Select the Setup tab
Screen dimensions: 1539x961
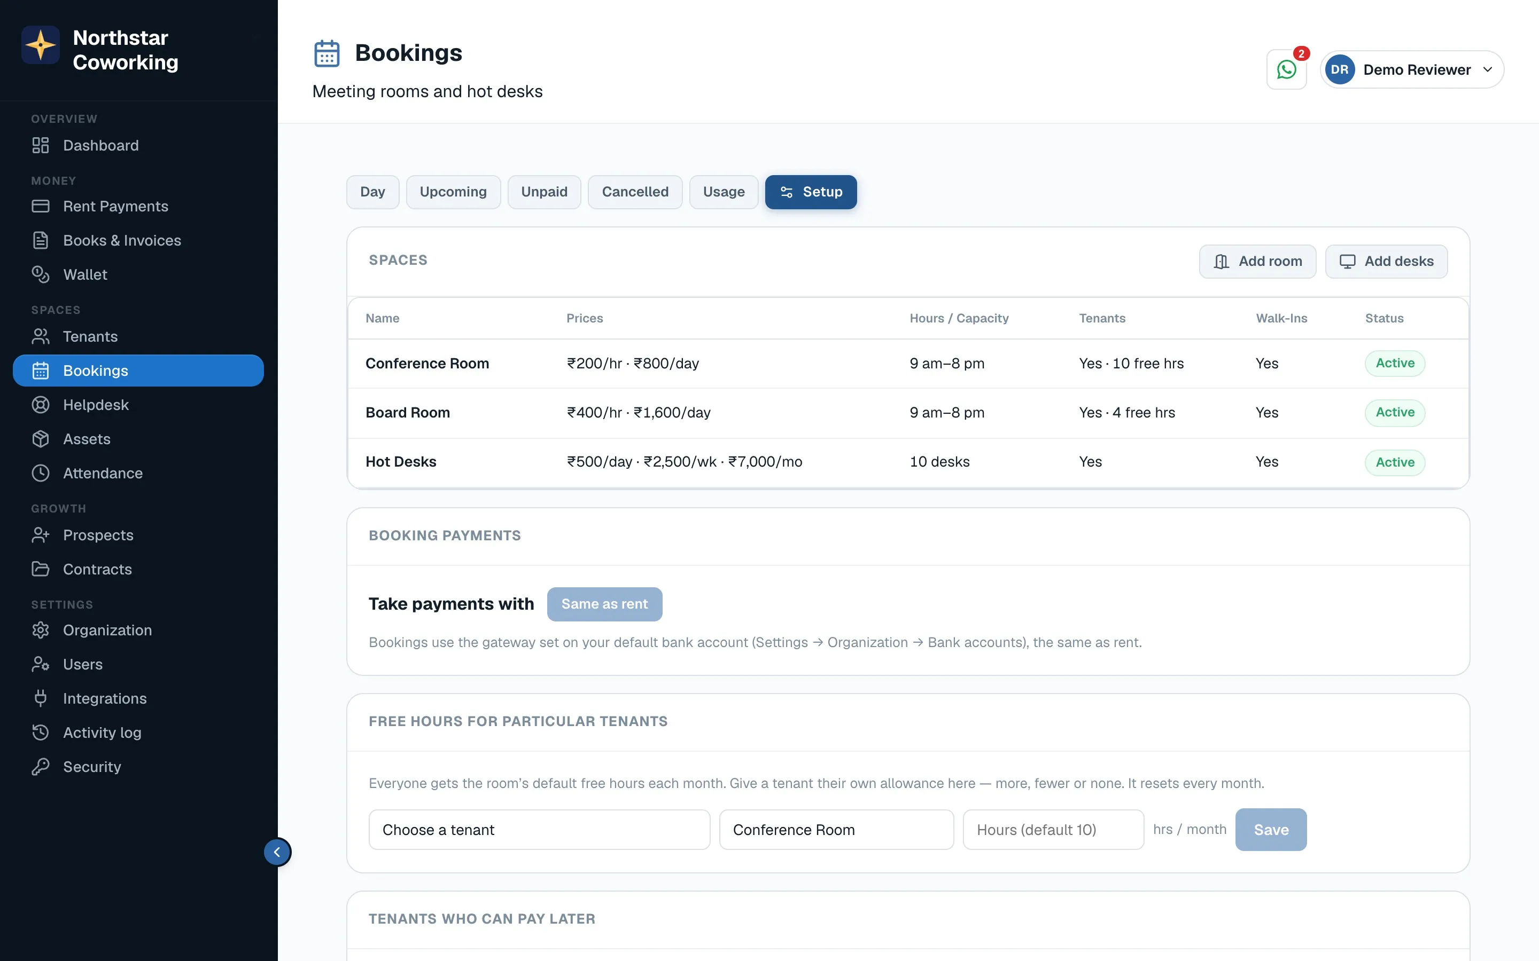click(811, 192)
